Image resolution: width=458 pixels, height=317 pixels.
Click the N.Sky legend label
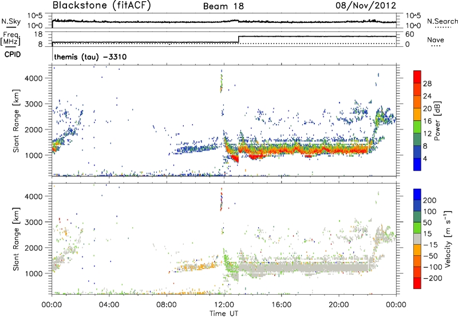point(11,21)
